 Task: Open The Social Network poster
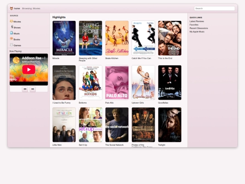click(117, 124)
